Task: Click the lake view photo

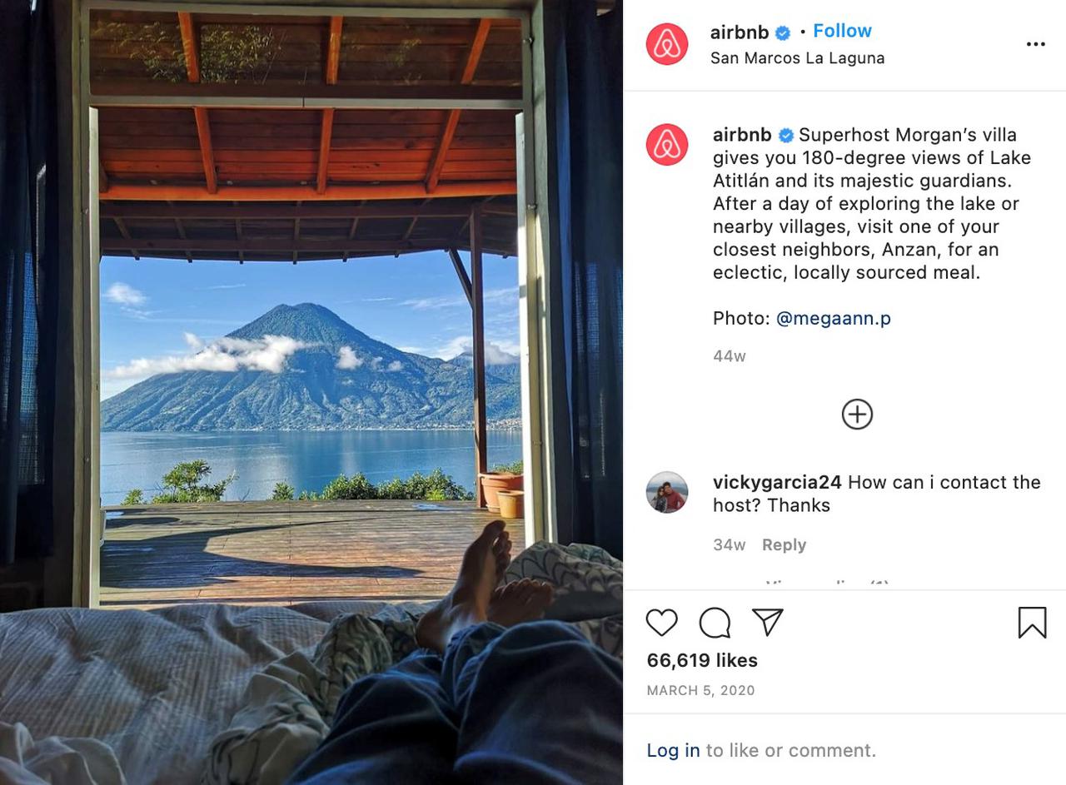Action: [x=311, y=392]
